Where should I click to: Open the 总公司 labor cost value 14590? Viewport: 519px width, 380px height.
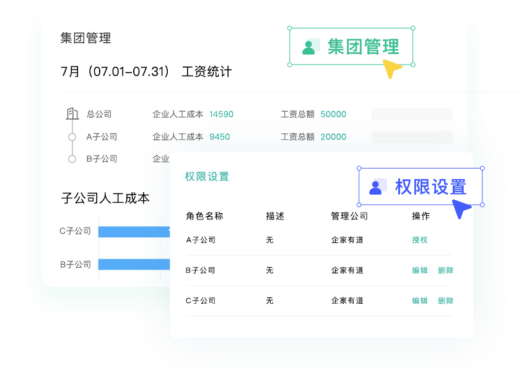pyautogui.click(x=221, y=115)
